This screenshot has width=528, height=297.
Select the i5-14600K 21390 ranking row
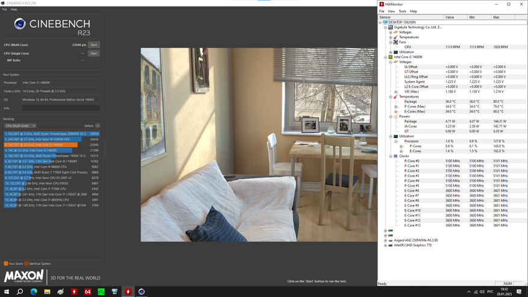point(52,151)
